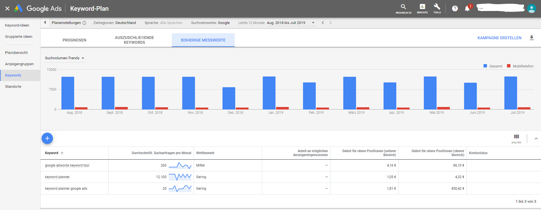The width and height of the screenshot is (541, 210).
Task: Click 'Anteil an möglichen Anzeigenimpressionen' header
Action: point(310,153)
